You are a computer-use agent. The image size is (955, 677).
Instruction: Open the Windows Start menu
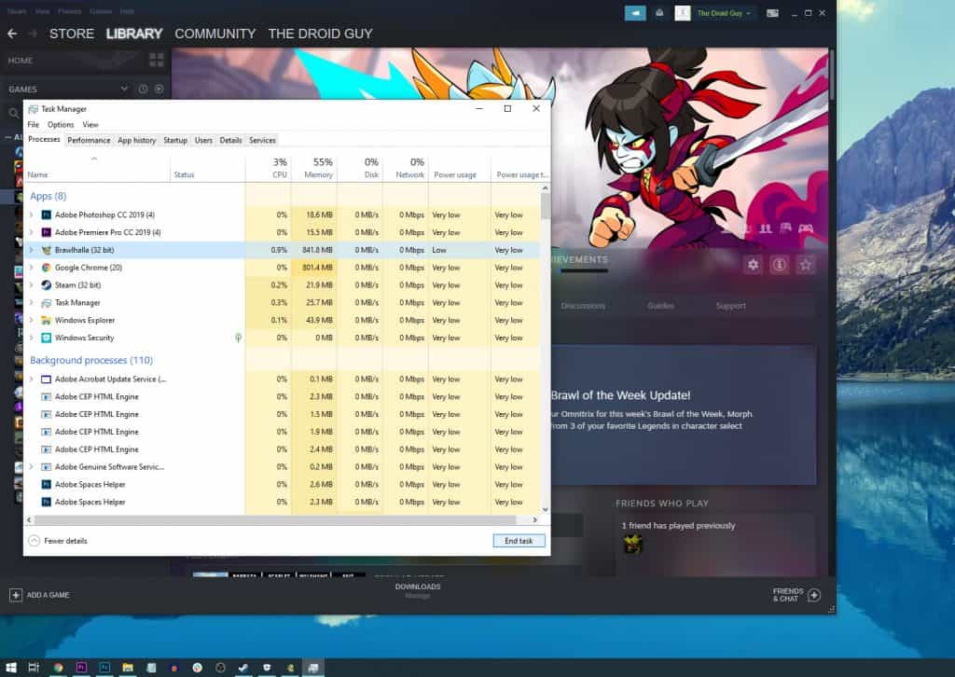point(11,668)
